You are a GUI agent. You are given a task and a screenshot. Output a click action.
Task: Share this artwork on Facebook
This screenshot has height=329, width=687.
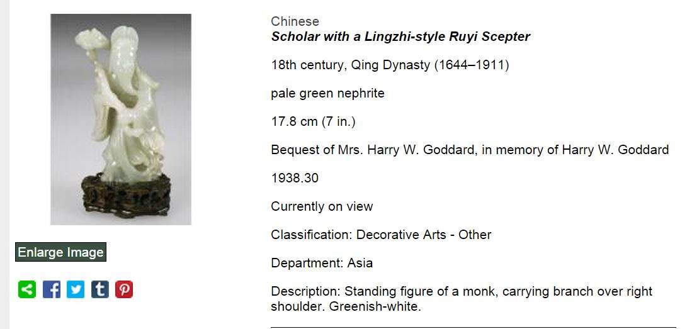pos(52,289)
